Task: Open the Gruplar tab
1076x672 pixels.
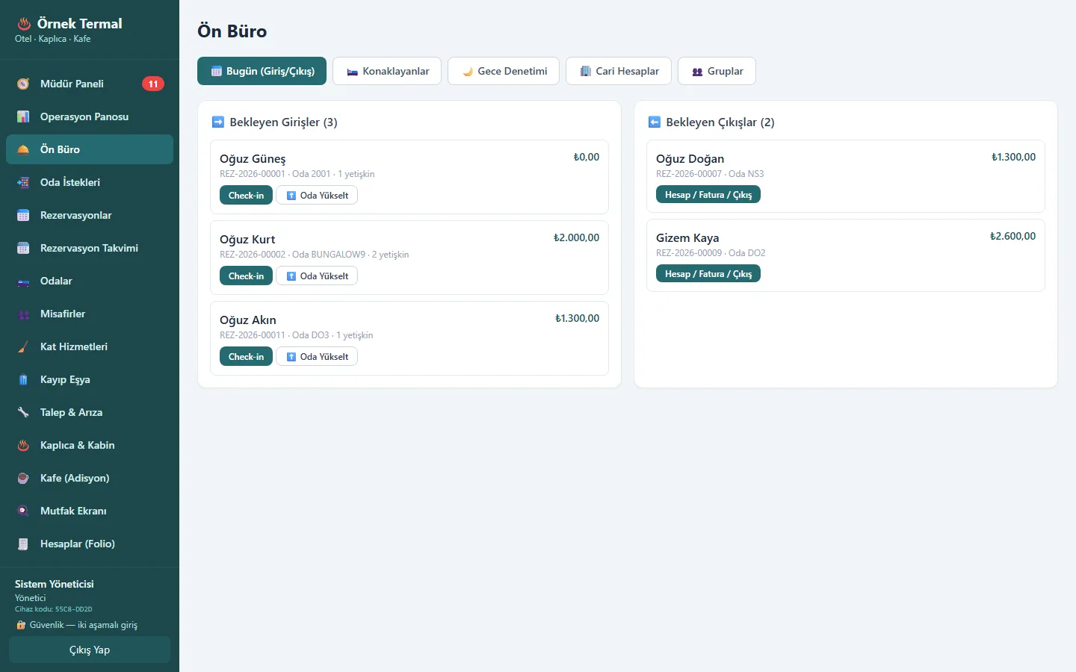Action: [717, 71]
